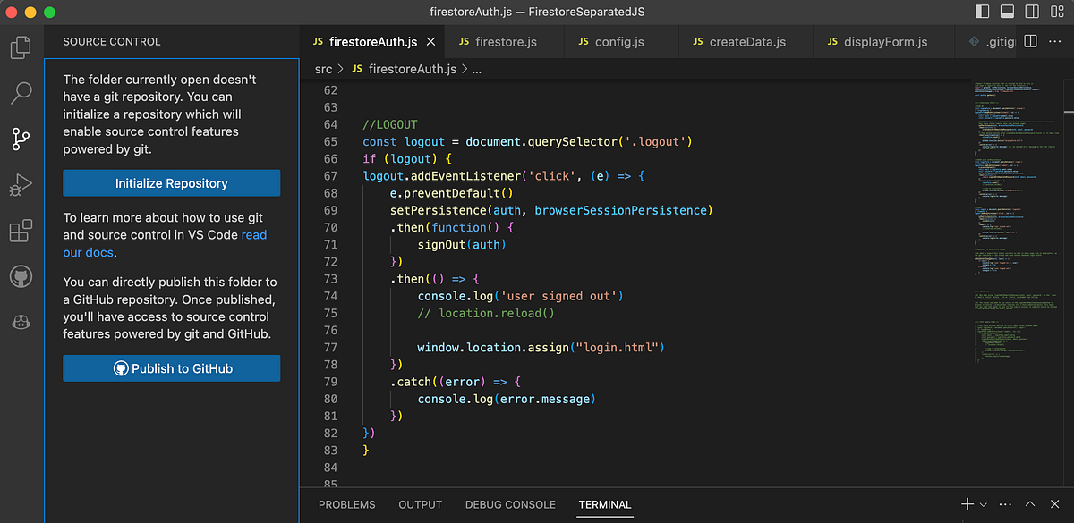Toggle the bottom panel layout button
This screenshot has width=1074, height=523.
coord(1007,13)
